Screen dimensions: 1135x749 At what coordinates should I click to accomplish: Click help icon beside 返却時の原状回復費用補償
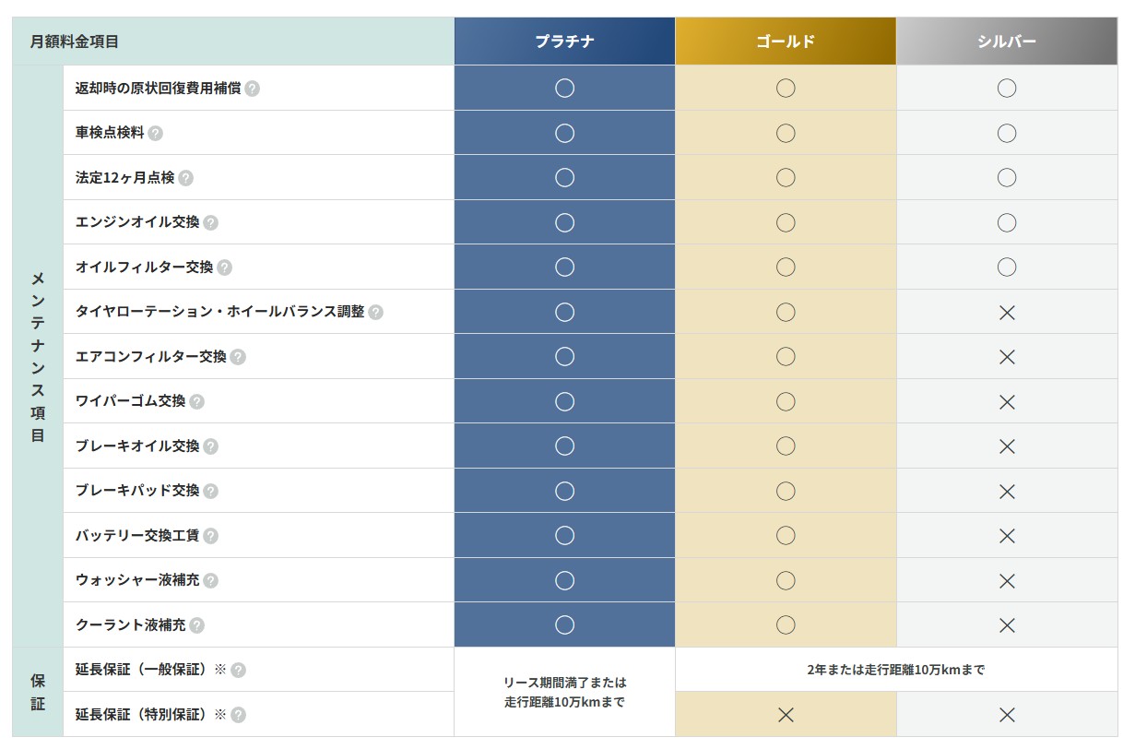pos(253,89)
